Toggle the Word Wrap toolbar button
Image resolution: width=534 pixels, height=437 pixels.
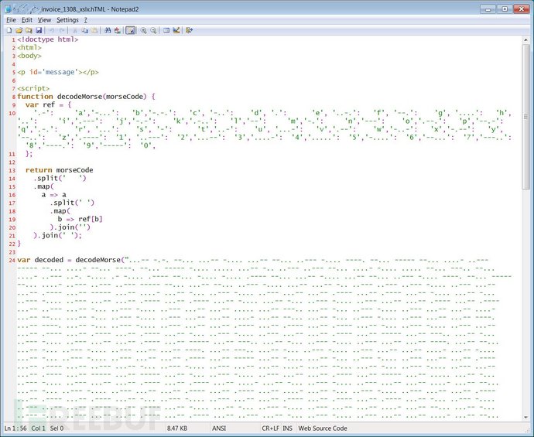(x=131, y=30)
